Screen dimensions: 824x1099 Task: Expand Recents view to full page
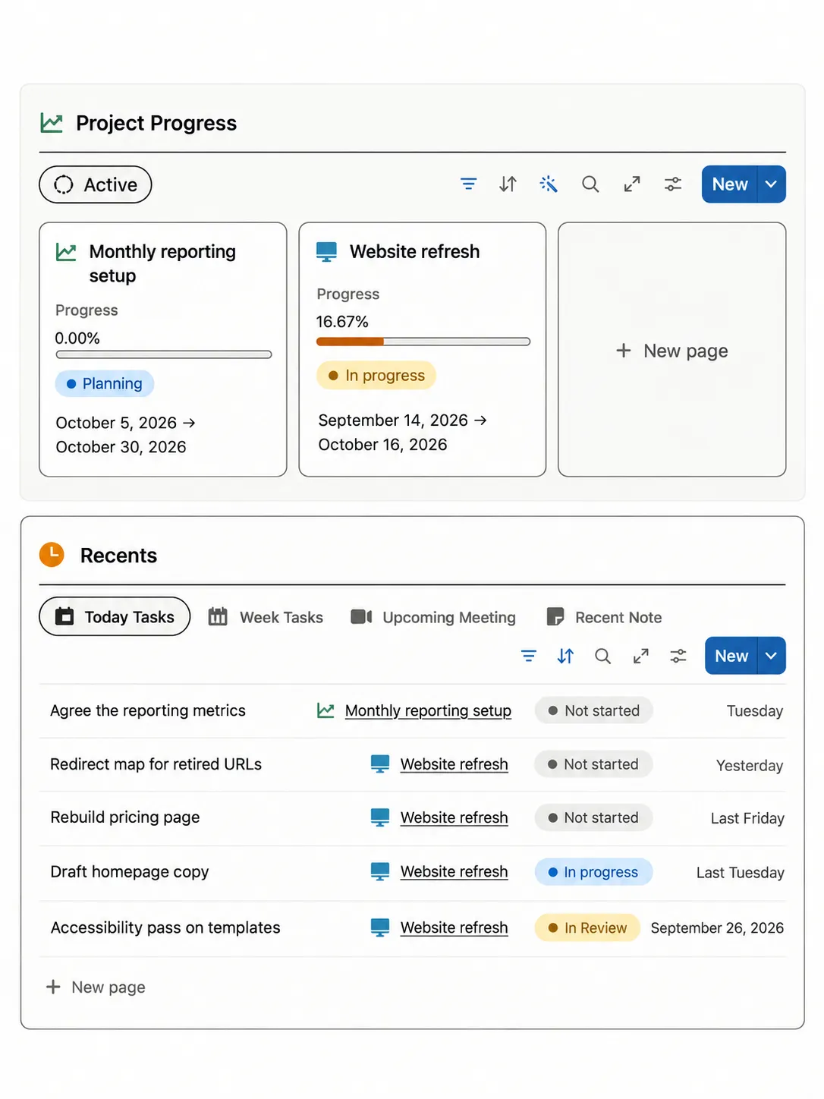click(641, 656)
